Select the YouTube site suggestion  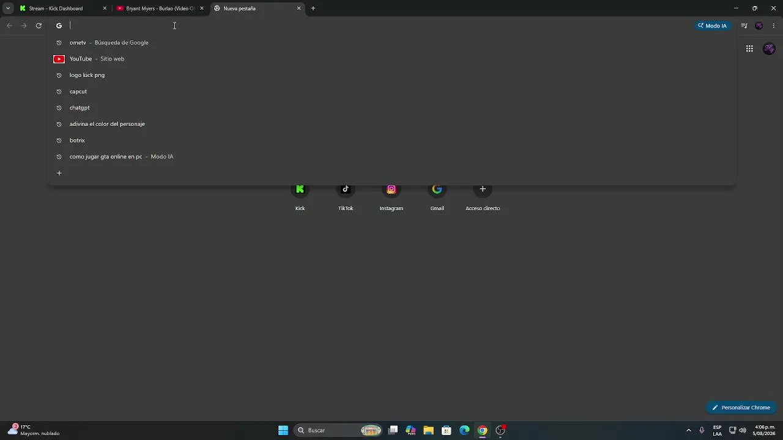(x=391, y=59)
